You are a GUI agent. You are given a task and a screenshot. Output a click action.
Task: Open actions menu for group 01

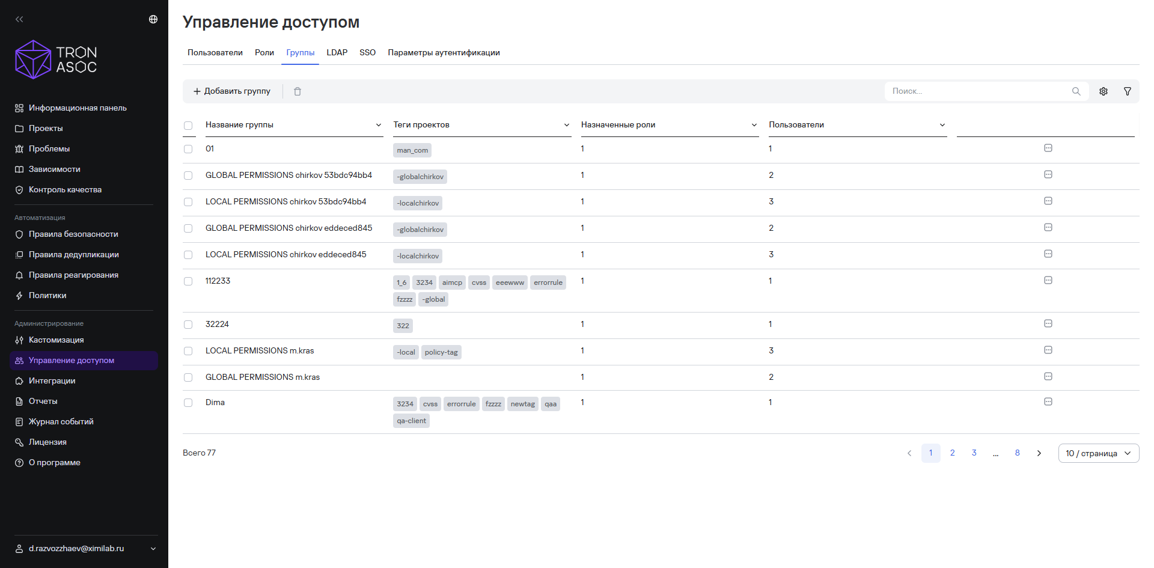point(1048,148)
